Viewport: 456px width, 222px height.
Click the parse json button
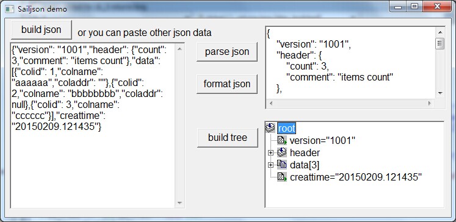[x=227, y=52]
